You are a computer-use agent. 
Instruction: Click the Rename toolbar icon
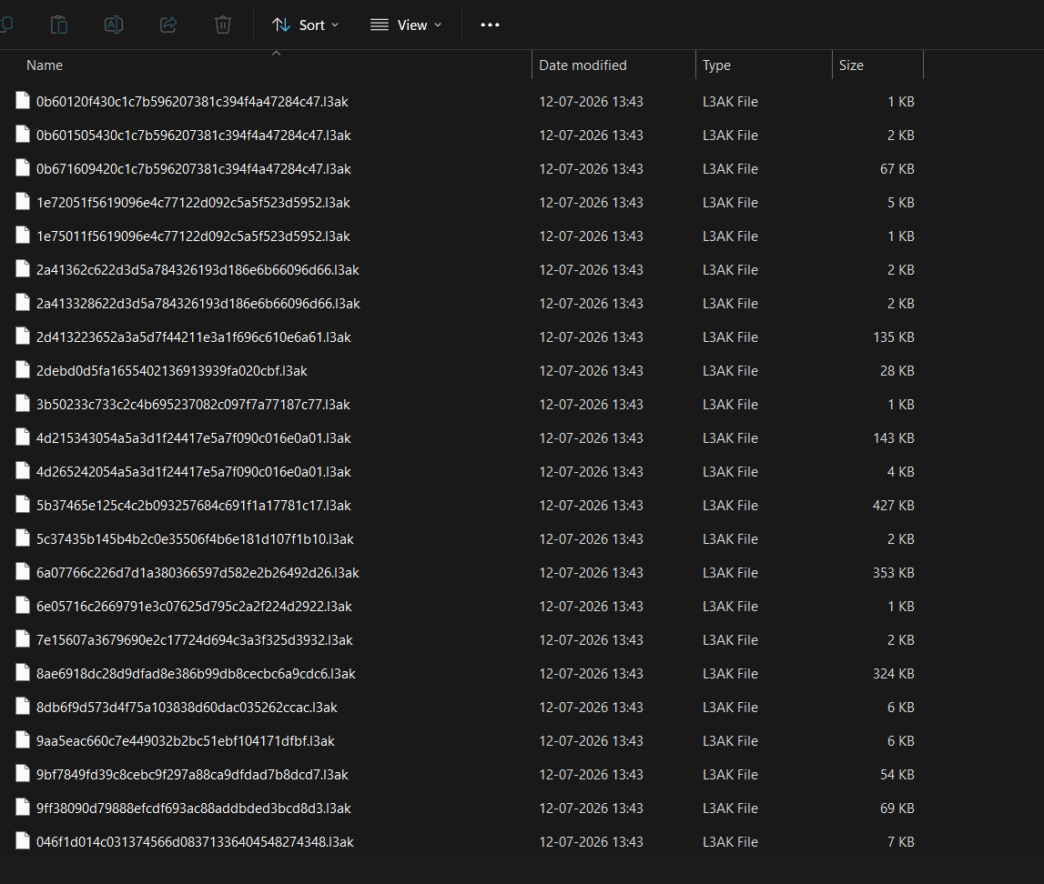(114, 25)
